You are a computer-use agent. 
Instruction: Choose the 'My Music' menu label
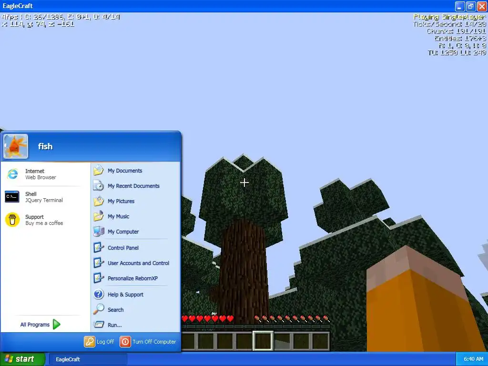pos(118,216)
